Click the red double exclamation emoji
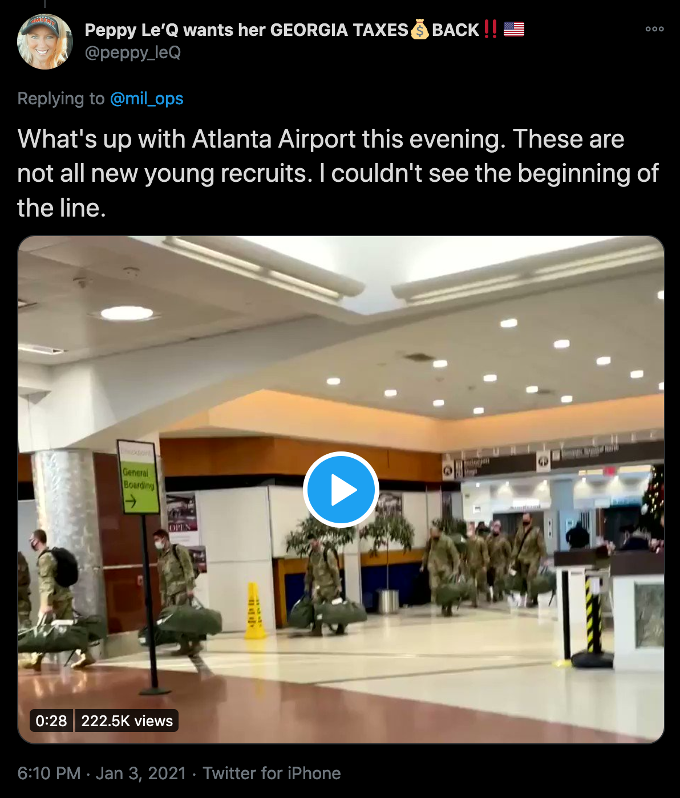This screenshot has height=798, width=680. 490,29
